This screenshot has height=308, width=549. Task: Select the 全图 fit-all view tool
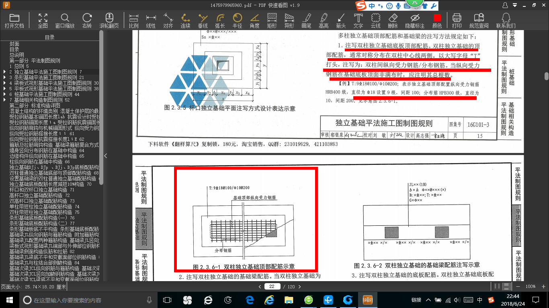click(x=43, y=20)
